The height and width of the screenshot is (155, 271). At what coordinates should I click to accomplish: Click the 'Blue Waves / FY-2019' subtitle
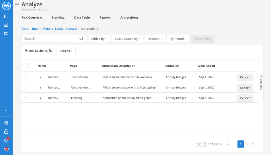tap(34, 9)
